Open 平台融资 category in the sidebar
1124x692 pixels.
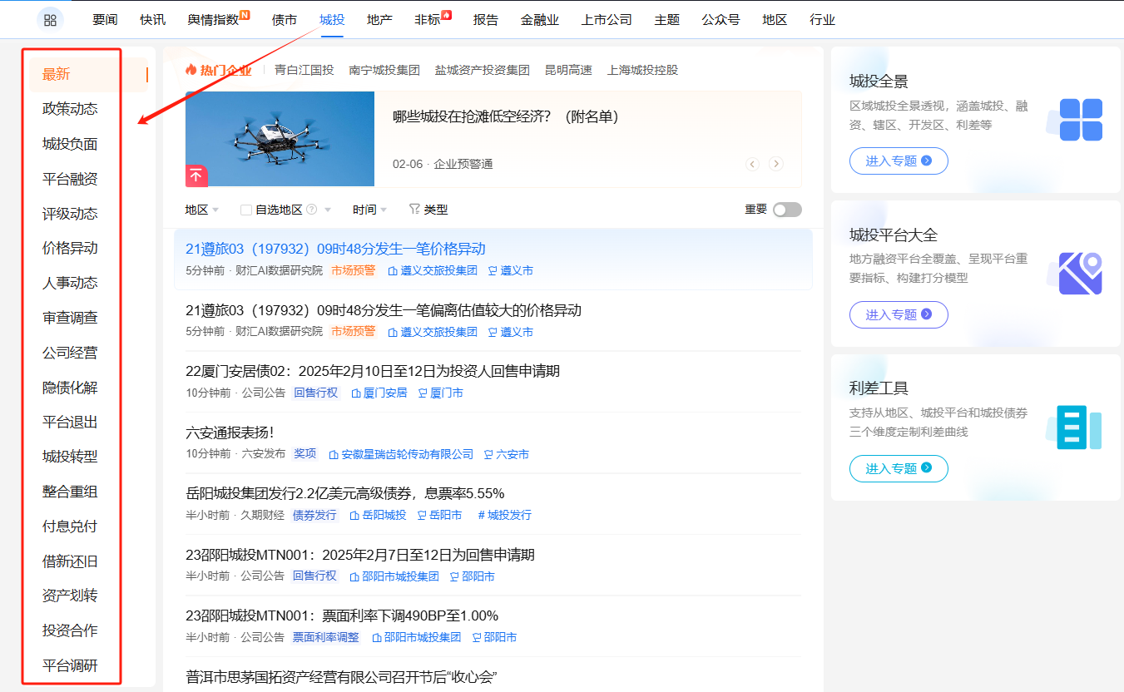(x=70, y=179)
